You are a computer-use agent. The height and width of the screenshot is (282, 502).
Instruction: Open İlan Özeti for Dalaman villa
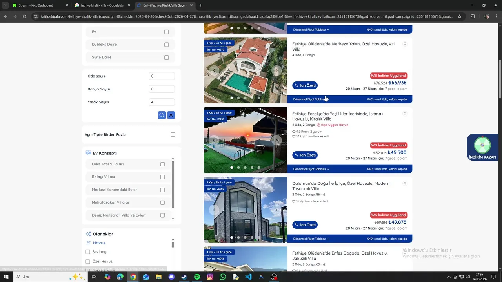point(305,225)
